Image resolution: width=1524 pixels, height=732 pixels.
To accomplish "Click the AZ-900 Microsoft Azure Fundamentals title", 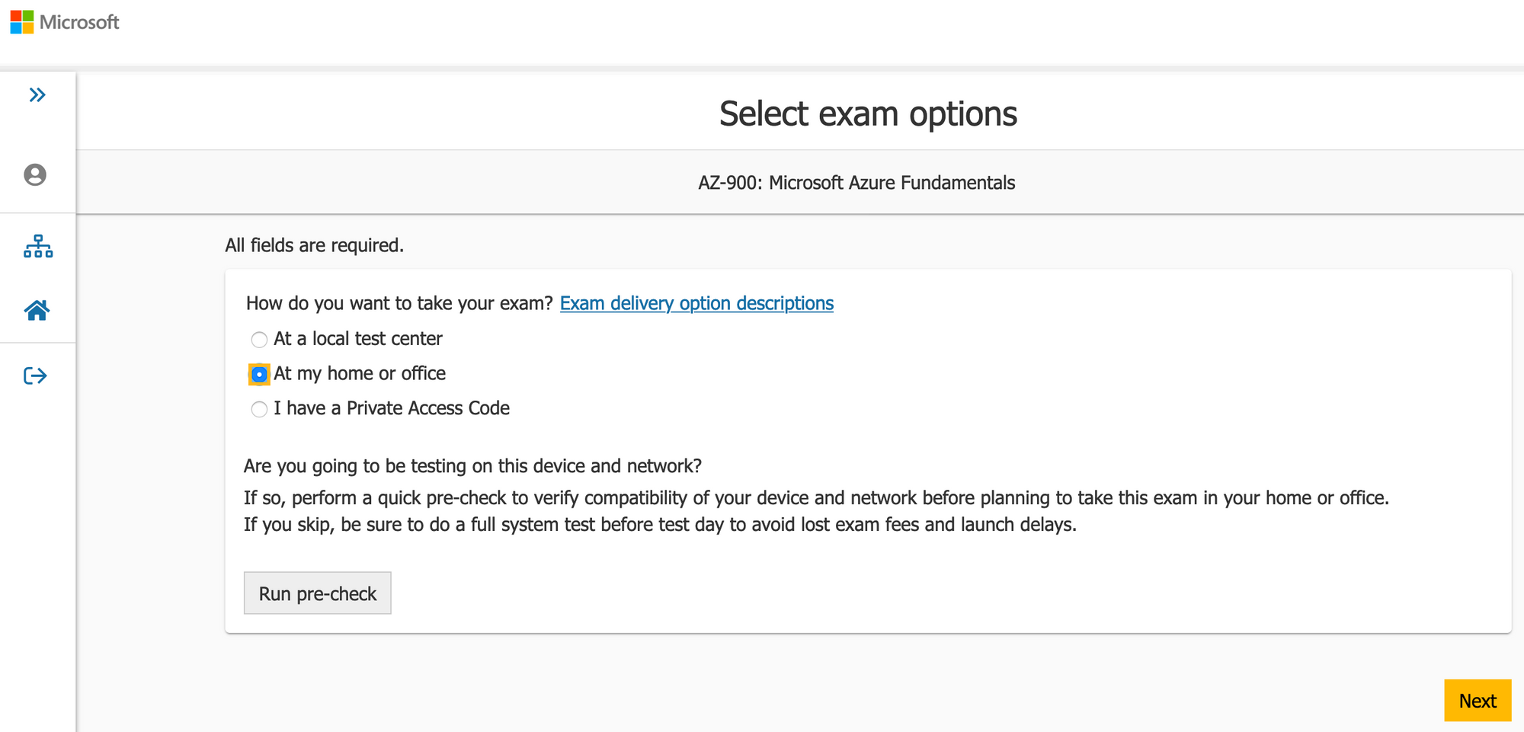I will point(856,183).
